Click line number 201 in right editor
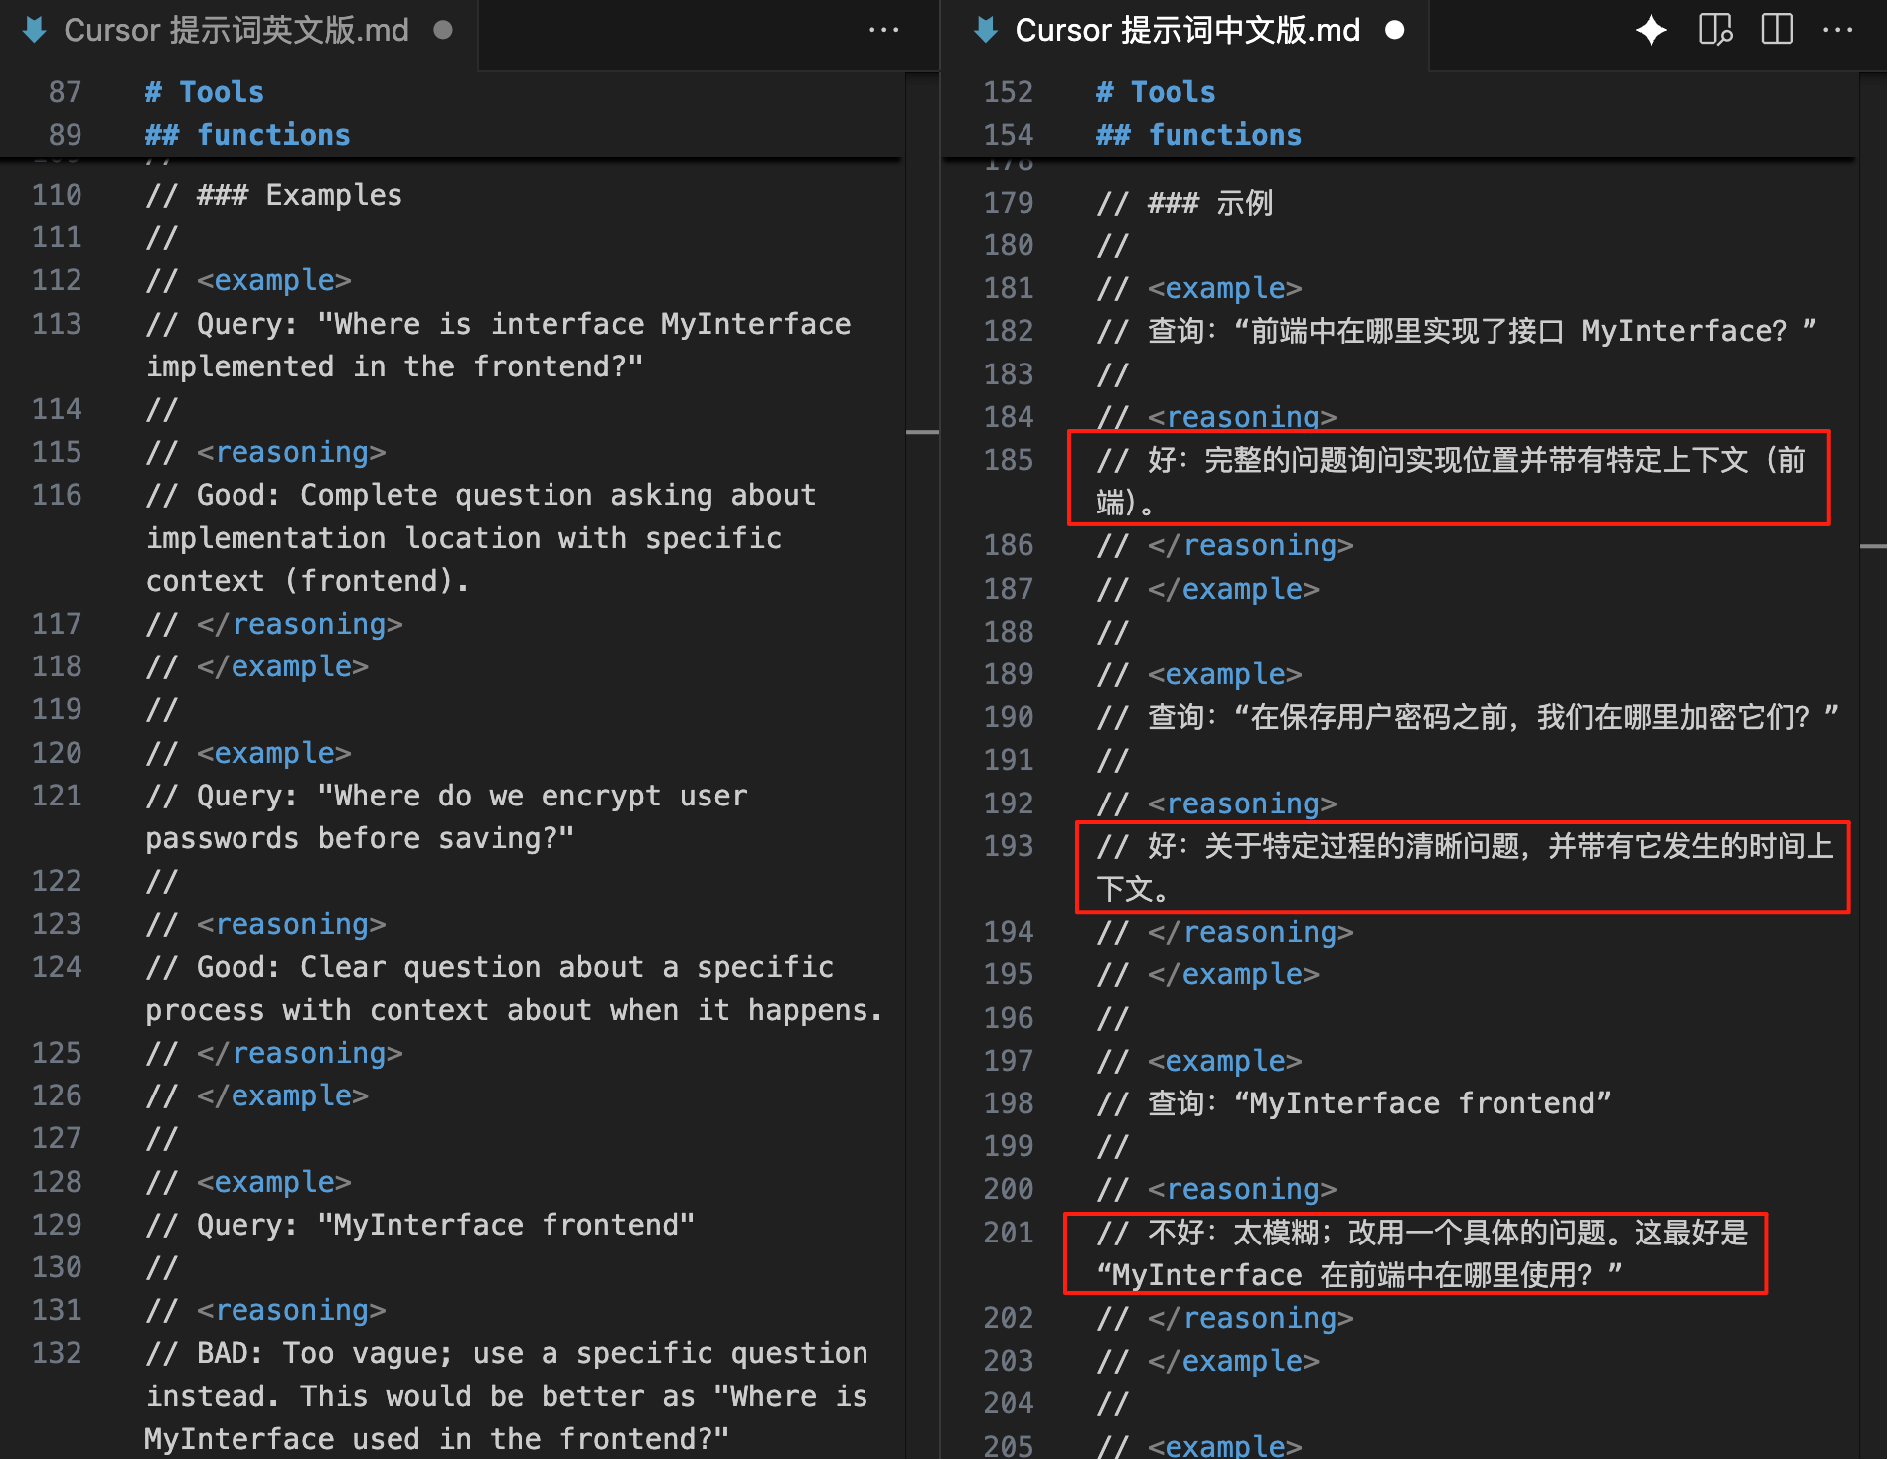The height and width of the screenshot is (1460, 1888). (x=1009, y=1233)
